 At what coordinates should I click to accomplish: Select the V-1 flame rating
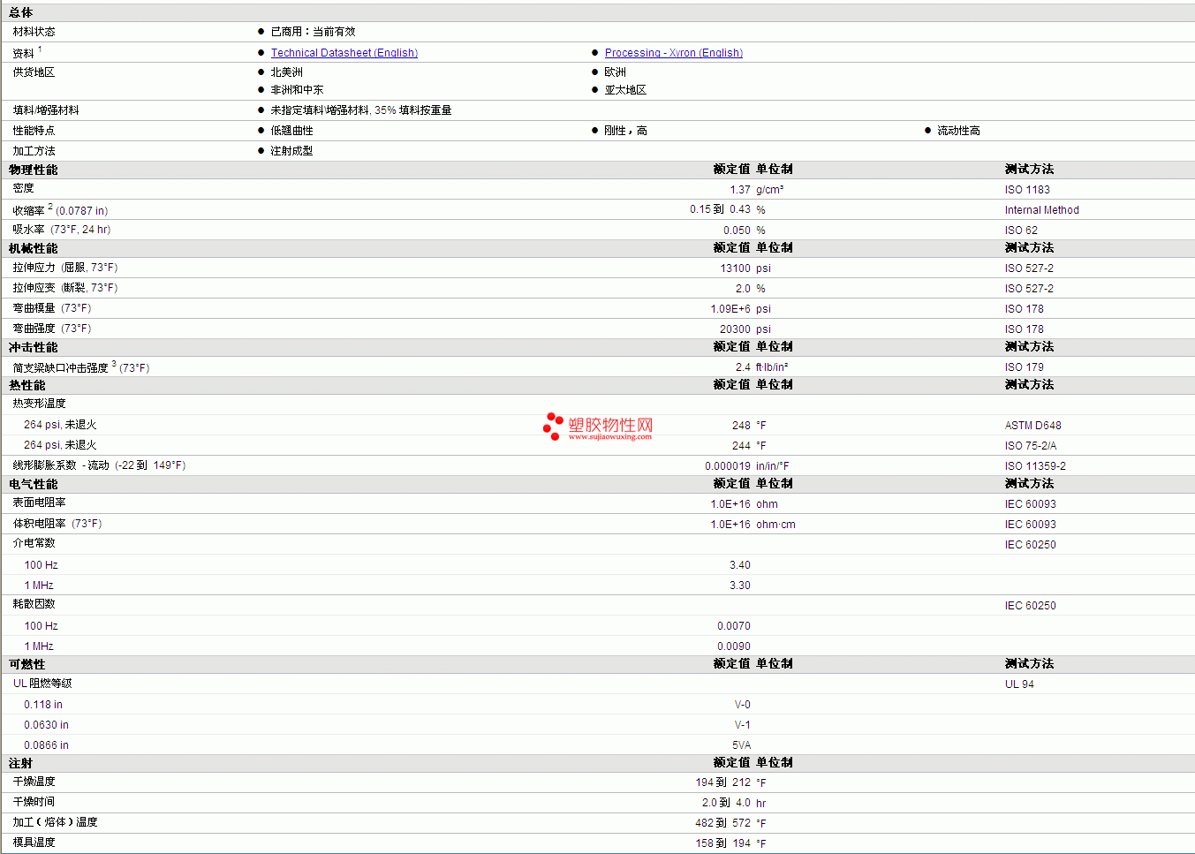click(x=743, y=725)
